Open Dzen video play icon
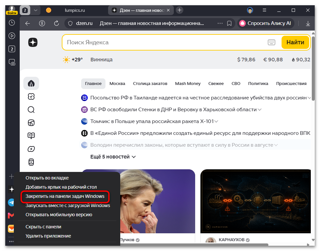This screenshot has height=251, width=320. (x=31, y=149)
